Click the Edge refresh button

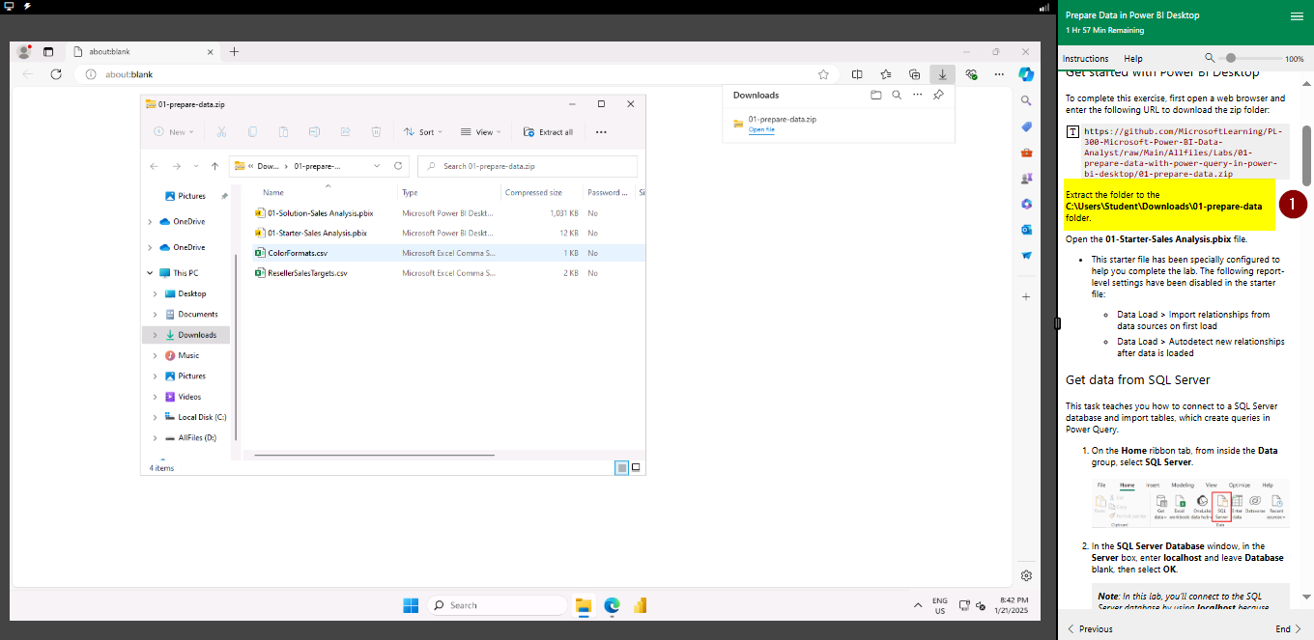click(56, 74)
